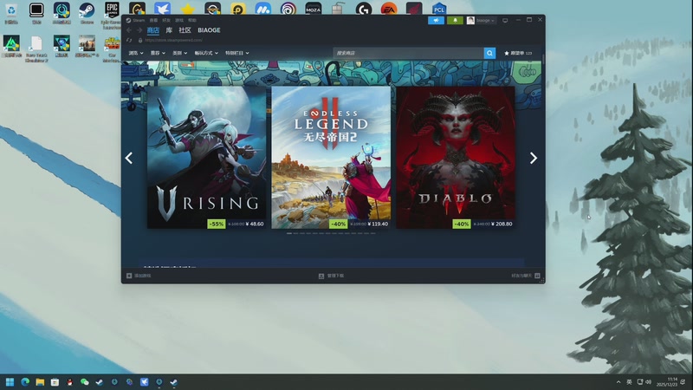Viewport: 693px width, 390px height.
Task: Open the 查看 (View) menu in title bar
Action: pyautogui.click(x=153, y=20)
